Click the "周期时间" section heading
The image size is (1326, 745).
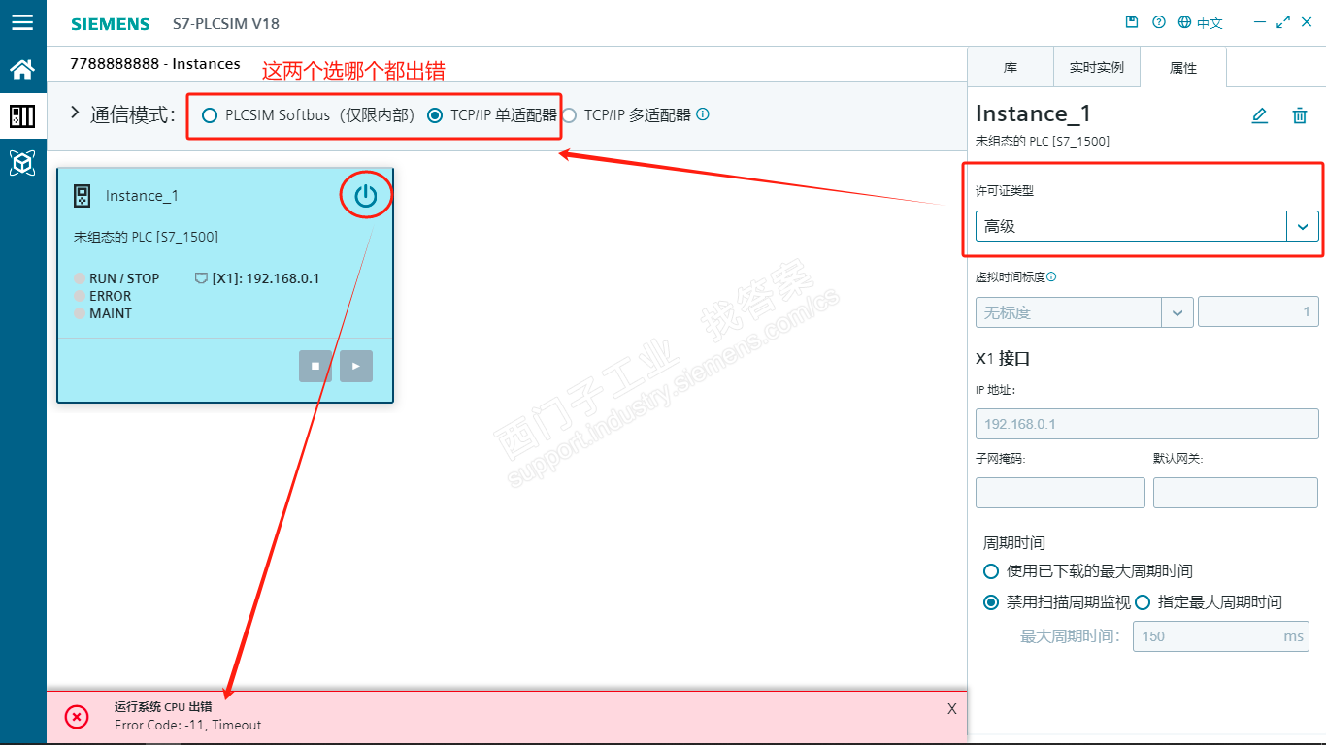point(1014,543)
